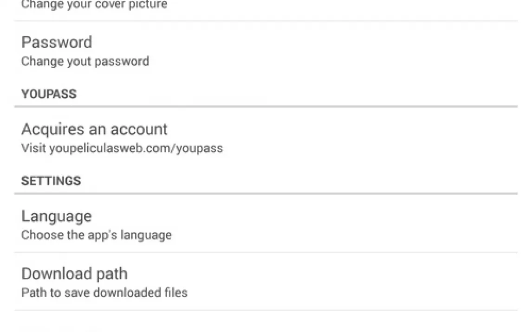Click the divider line below YOUPASS header

click(266, 106)
